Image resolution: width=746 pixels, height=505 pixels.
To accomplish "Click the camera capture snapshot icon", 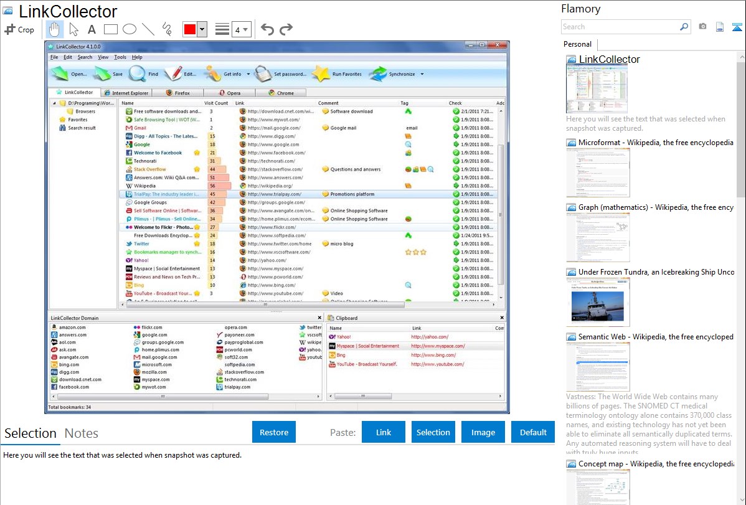I will [702, 27].
